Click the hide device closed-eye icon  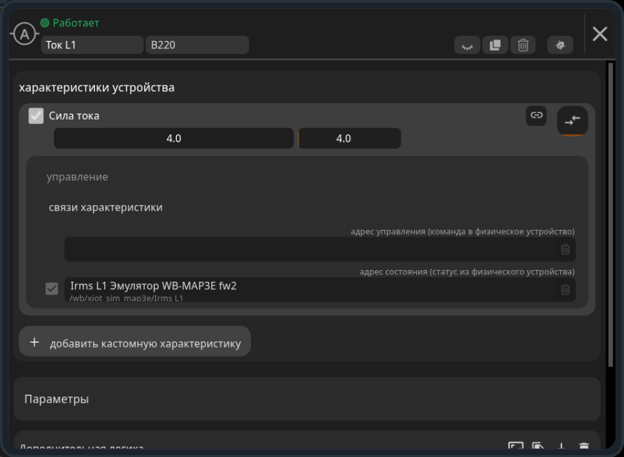pyautogui.click(x=467, y=45)
